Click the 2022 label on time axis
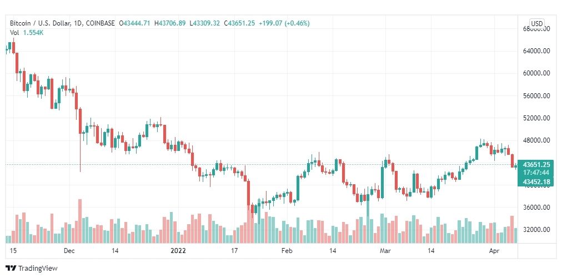This screenshot has height=278, width=562. 178,251
